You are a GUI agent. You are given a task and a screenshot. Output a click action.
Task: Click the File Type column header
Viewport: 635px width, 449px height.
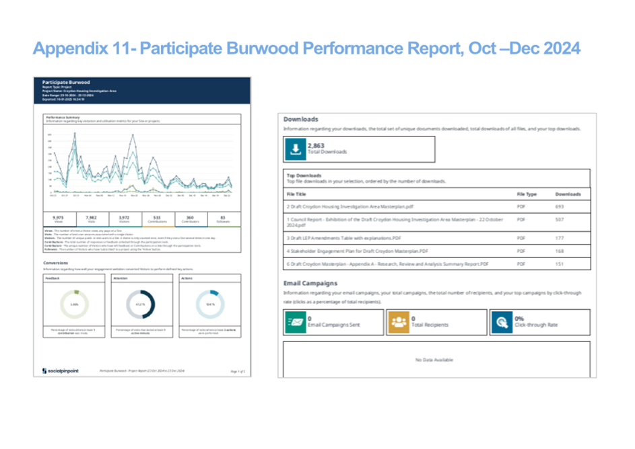[x=527, y=194]
